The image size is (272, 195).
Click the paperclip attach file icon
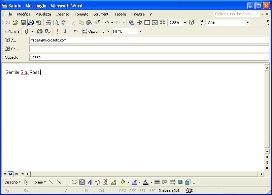click(x=26, y=31)
